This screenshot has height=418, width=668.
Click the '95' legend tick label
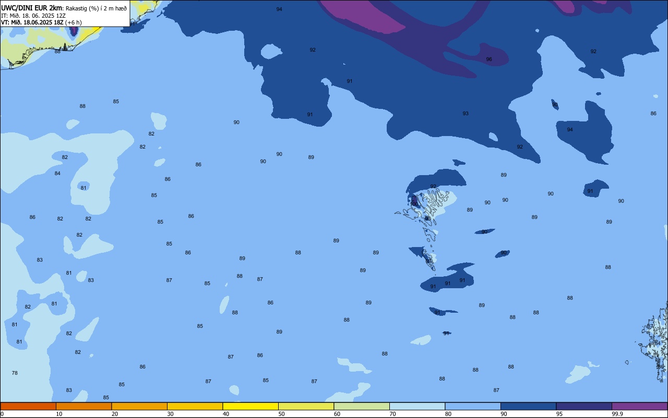pyautogui.click(x=559, y=414)
